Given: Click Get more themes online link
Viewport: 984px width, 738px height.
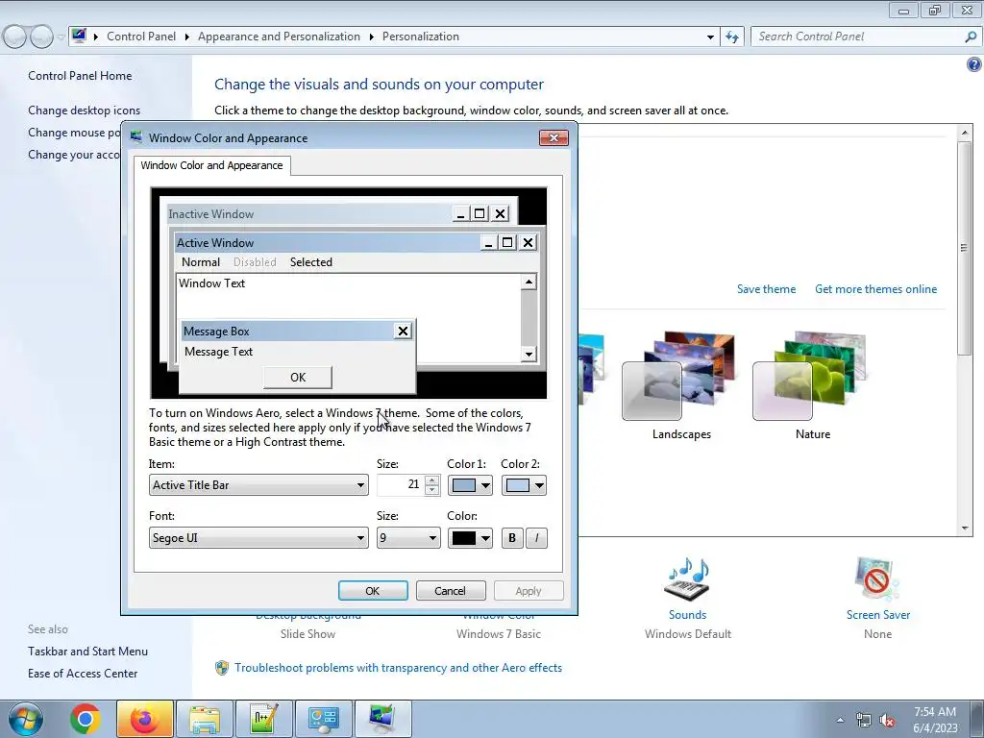Looking at the screenshot, I should tap(876, 289).
